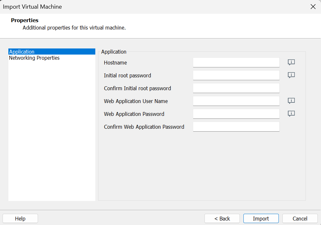
Task: Open Networking Properties category
Action: click(x=34, y=58)
